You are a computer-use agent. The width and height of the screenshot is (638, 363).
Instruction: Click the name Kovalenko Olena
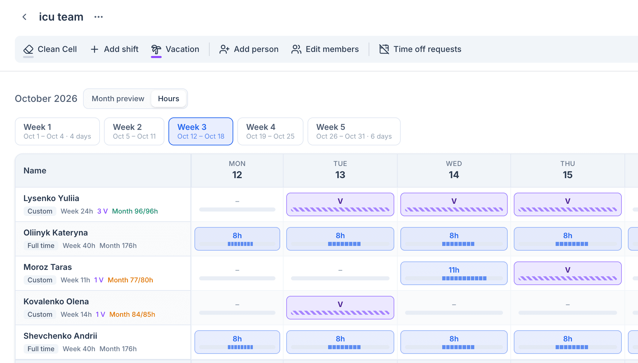pyautogui.click(x=56, y=302)
